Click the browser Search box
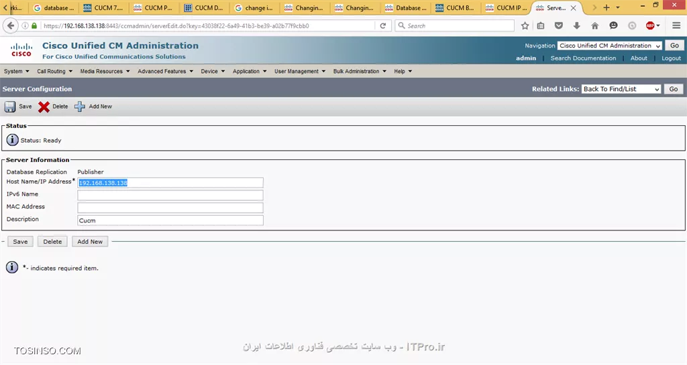This screenshot has height=365, width=687. click(x=454, y=26)
